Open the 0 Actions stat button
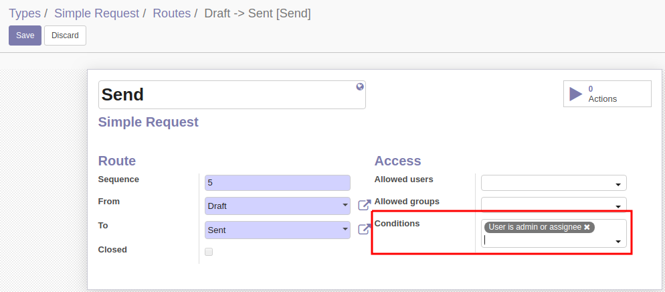This screenshot has height=292, width=665. (x=607, y=94)
